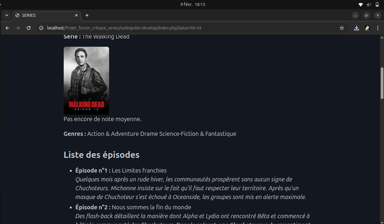The height and width of the screenshot is (224, 384).
Task: Bookmark this page with the star icon
Action: coord(342,28)
